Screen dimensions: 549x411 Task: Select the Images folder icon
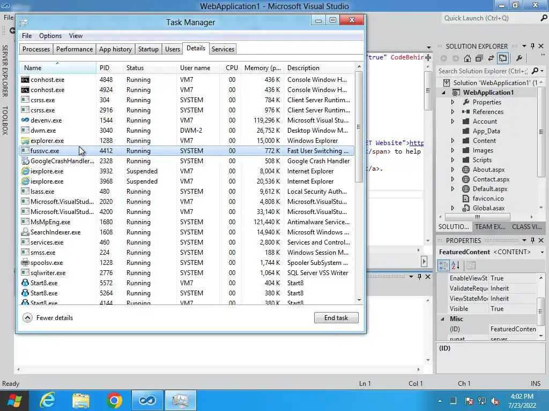tap(466, 150)
